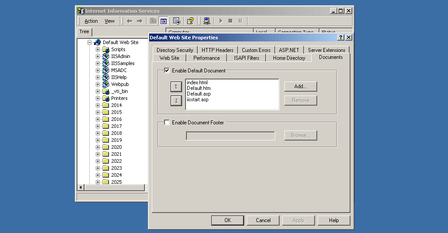Click the Webpub application icon in tree
The image size is (448, 233).
[106, 84]
